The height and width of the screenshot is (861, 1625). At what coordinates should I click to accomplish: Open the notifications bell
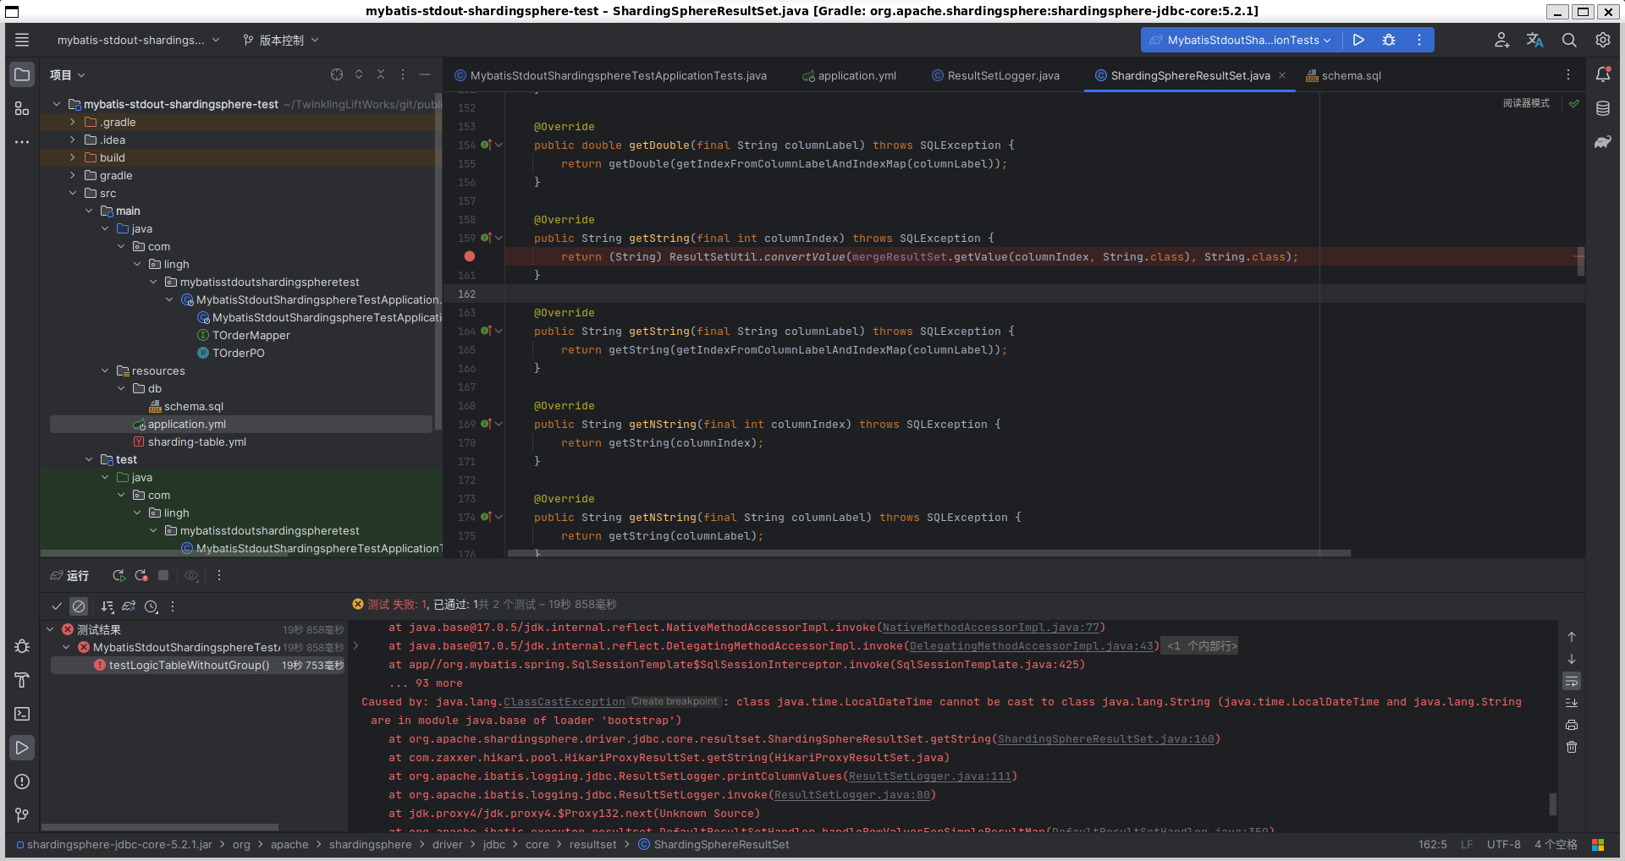tap(1604, 74)
